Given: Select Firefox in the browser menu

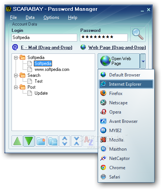Looking at the screenshot, I should pyautogui.click(x=126, y=93).
